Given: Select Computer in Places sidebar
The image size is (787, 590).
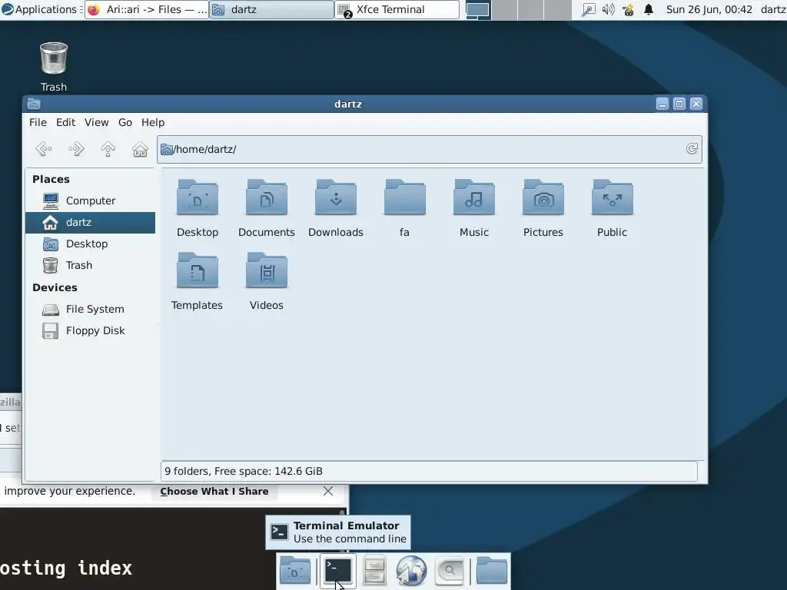Looking at the screenshot, I should 91,201.
